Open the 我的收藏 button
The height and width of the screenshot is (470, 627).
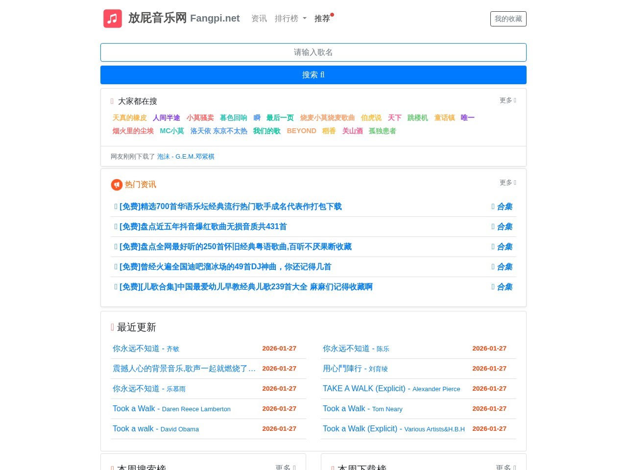[508, 19]
